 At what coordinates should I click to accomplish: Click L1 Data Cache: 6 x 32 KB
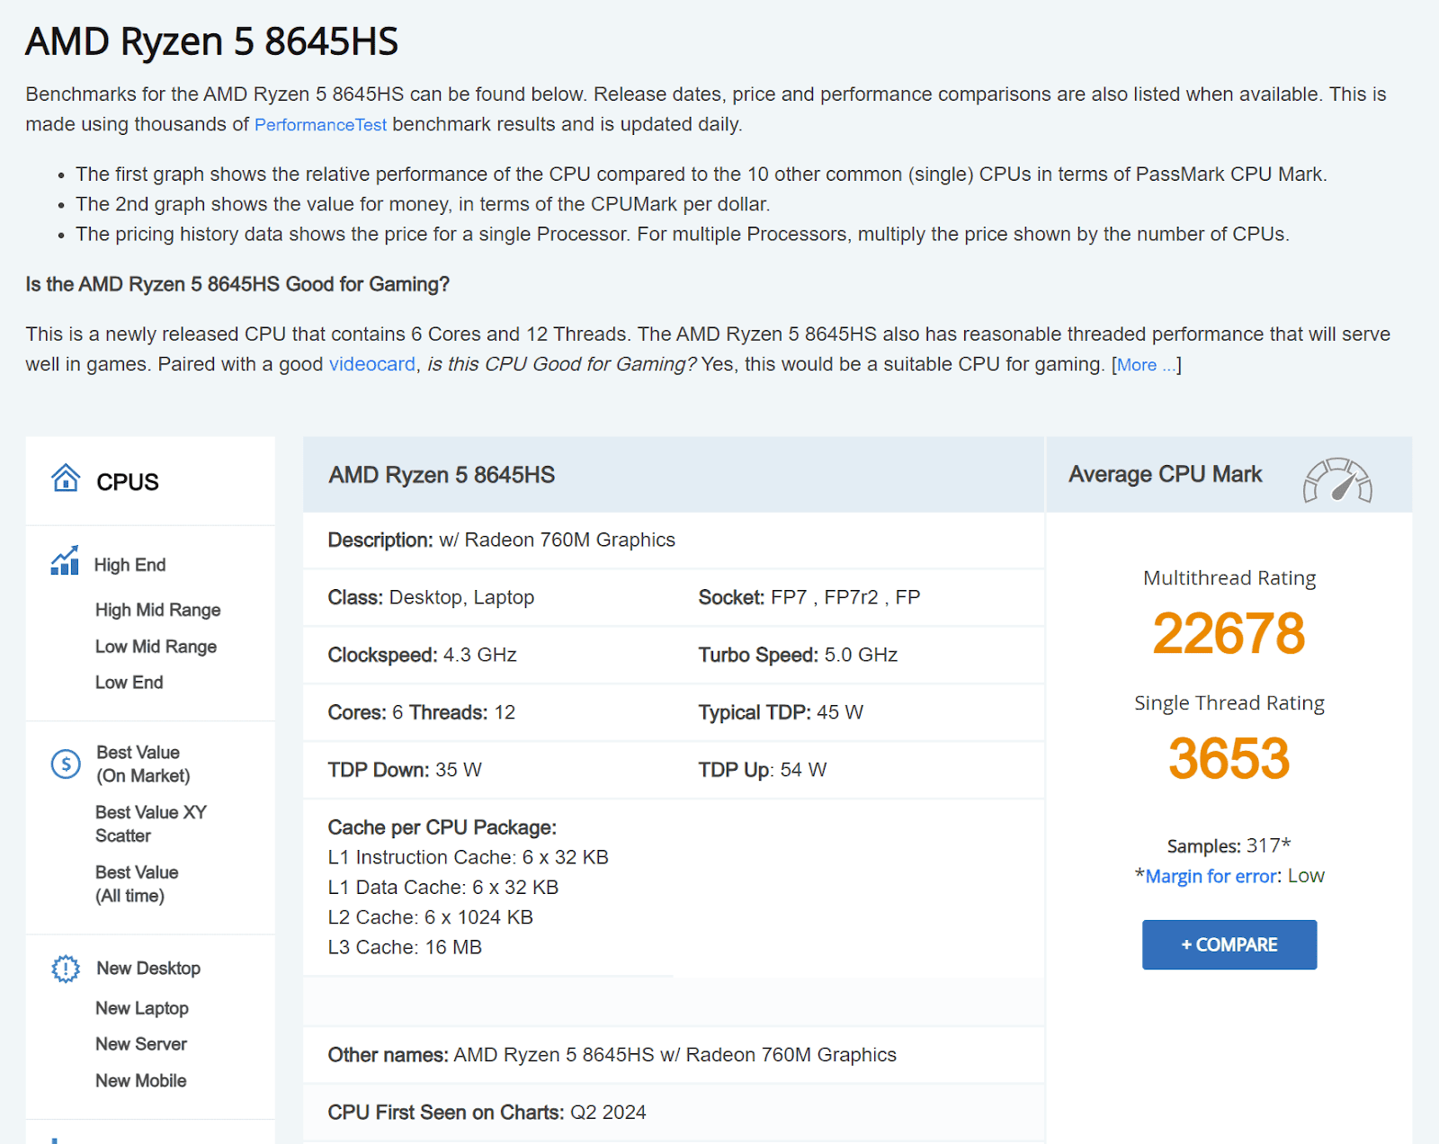442,887
